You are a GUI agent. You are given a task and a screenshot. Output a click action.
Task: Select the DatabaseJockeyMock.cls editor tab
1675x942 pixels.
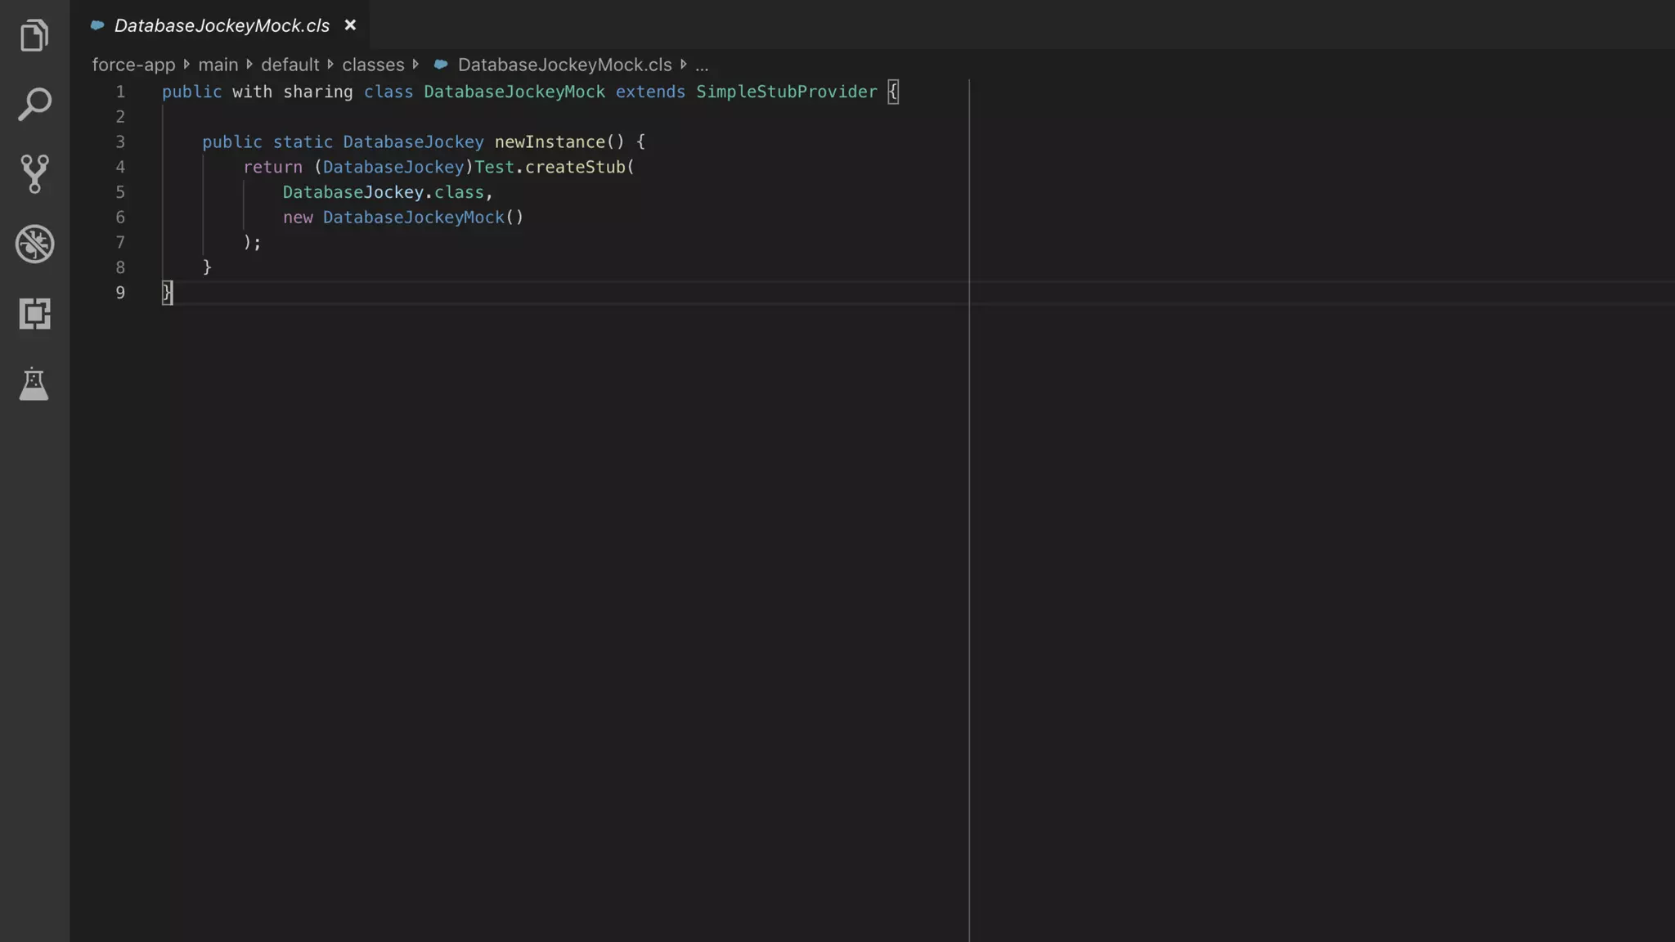(x=222, y=25)
